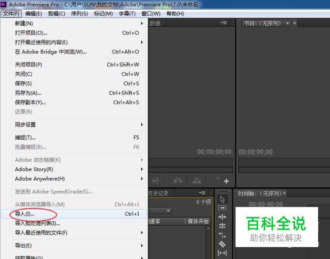The image size is (330, 259).
Task: Expand the Adobe Story(R) submenu
Action: pos(79,169)
